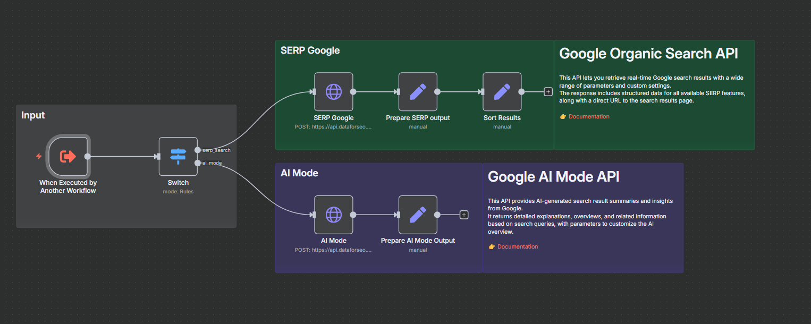Add a node after Prepare AI Mode Output
Screen dimensions: 811x324
point(464,215)
